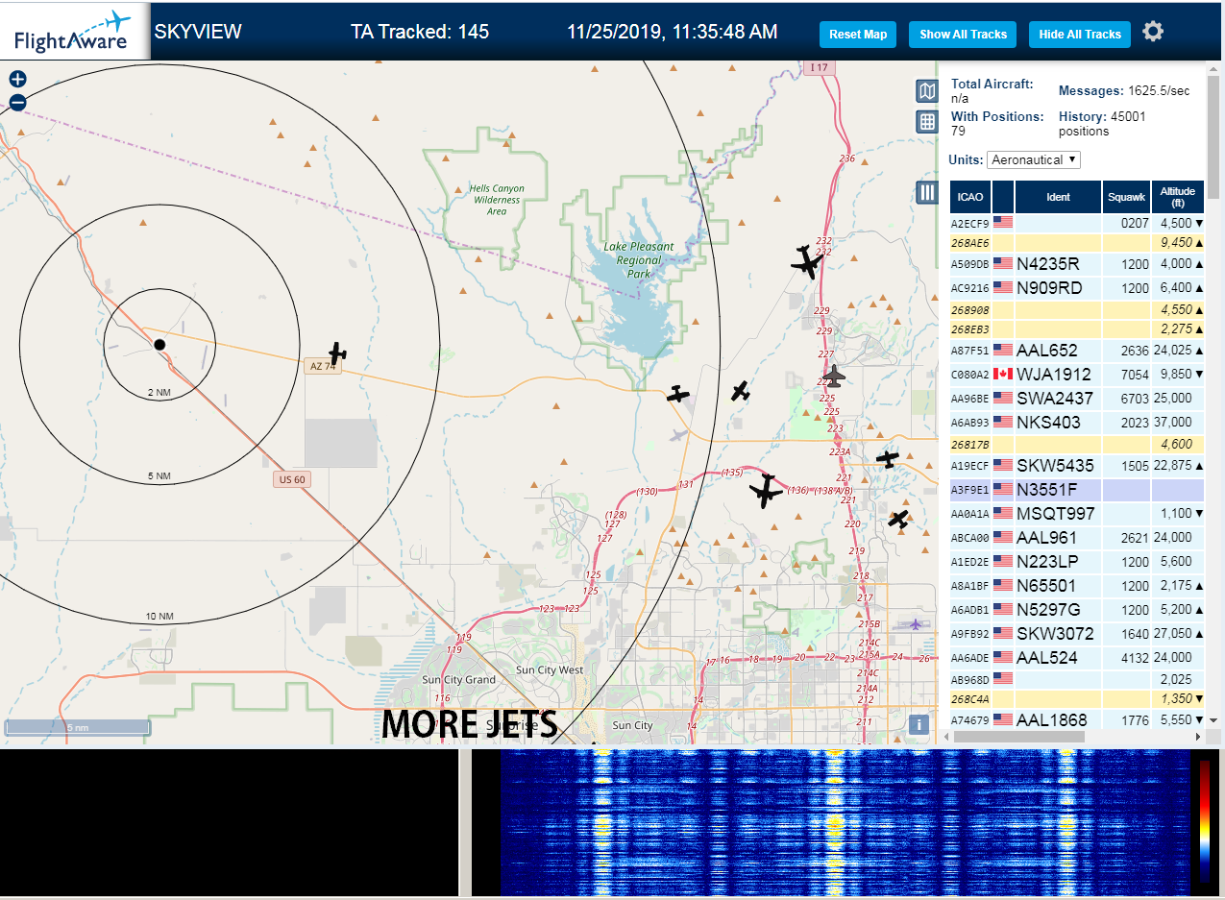Select aircraft row AAL524
This screenshot has width=1225, height=900.
coord(1077,658)
